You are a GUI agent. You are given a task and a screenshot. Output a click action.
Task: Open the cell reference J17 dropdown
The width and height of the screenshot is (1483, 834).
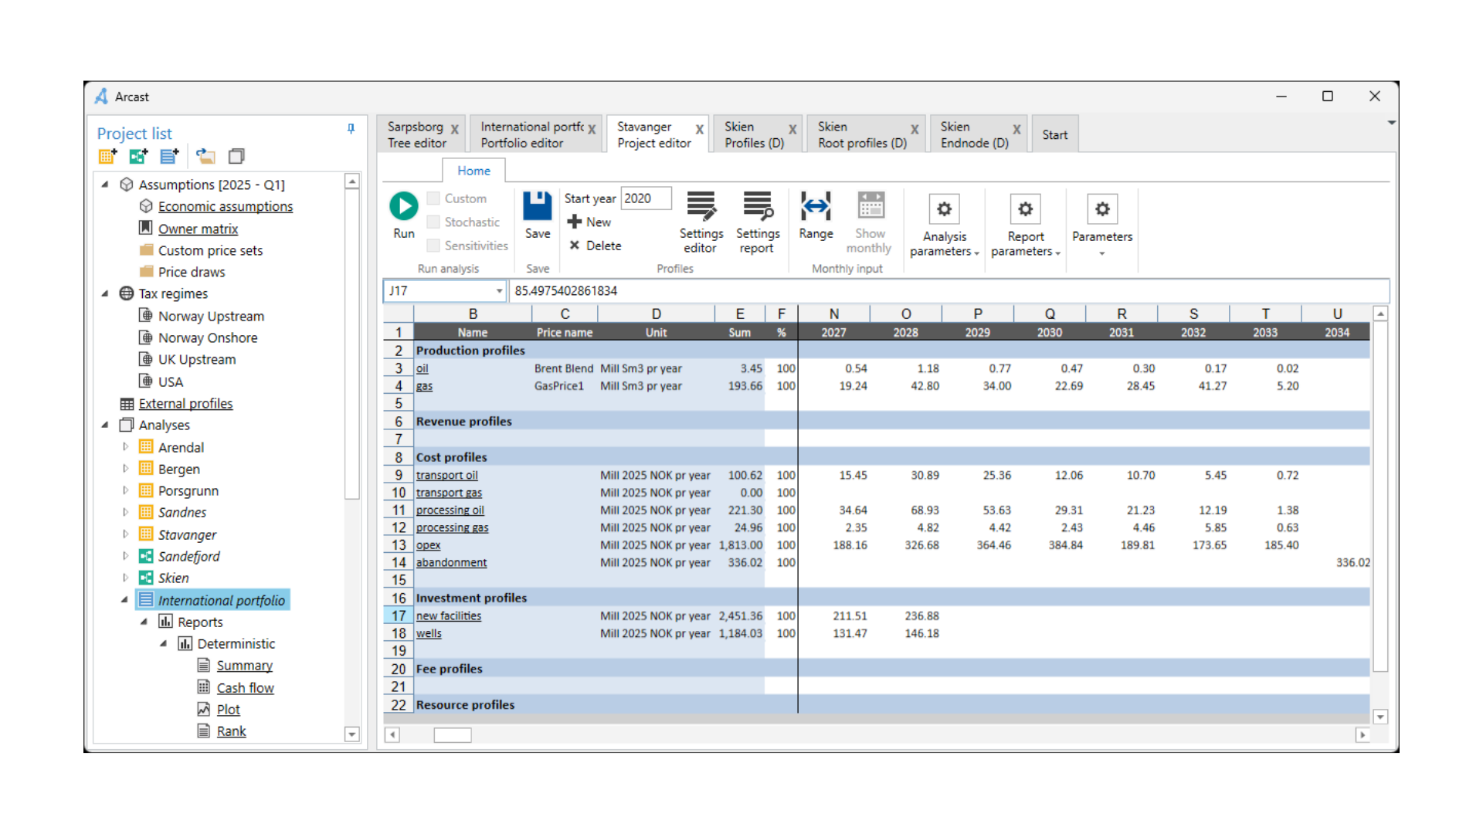coord(499,291)
